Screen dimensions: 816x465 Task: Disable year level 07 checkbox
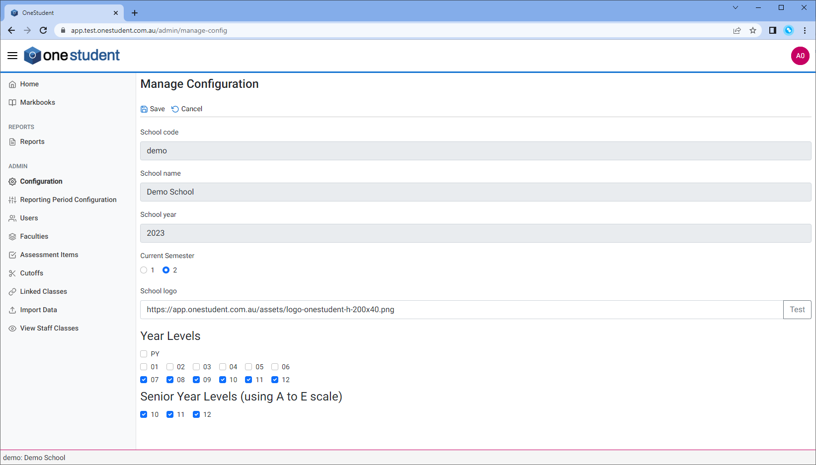[x=144, y=380]
